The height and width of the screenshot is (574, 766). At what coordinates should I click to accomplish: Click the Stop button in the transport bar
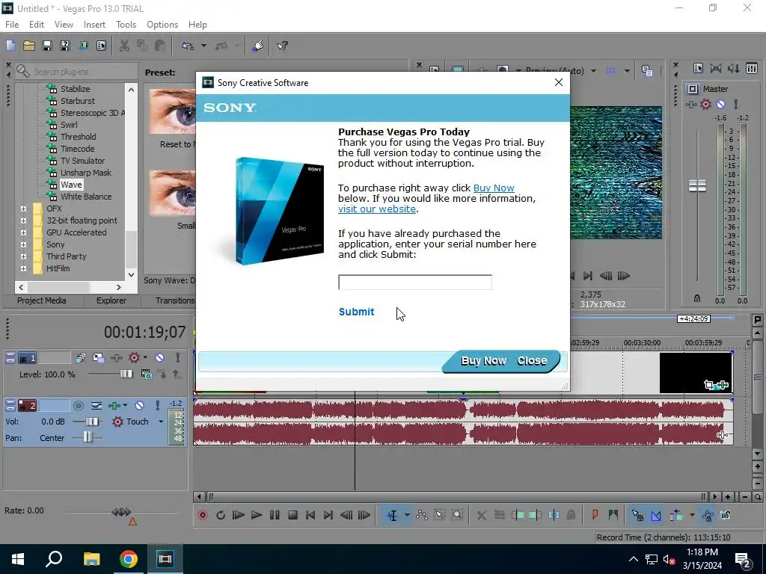(292, 515)
